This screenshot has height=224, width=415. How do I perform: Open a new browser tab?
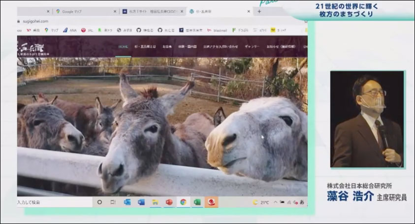click(x=259, y=11)
